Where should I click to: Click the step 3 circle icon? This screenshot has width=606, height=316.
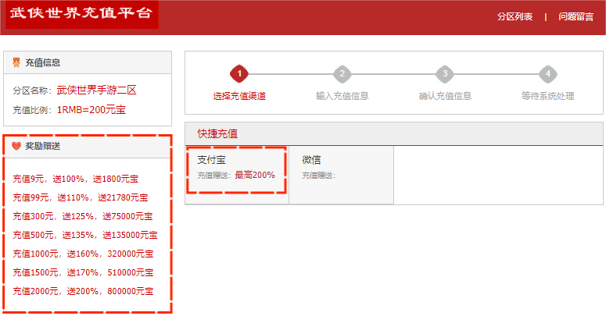point(445,74)
